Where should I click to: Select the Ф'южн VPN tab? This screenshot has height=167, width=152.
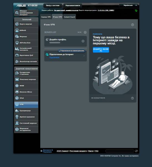(57, 17)
